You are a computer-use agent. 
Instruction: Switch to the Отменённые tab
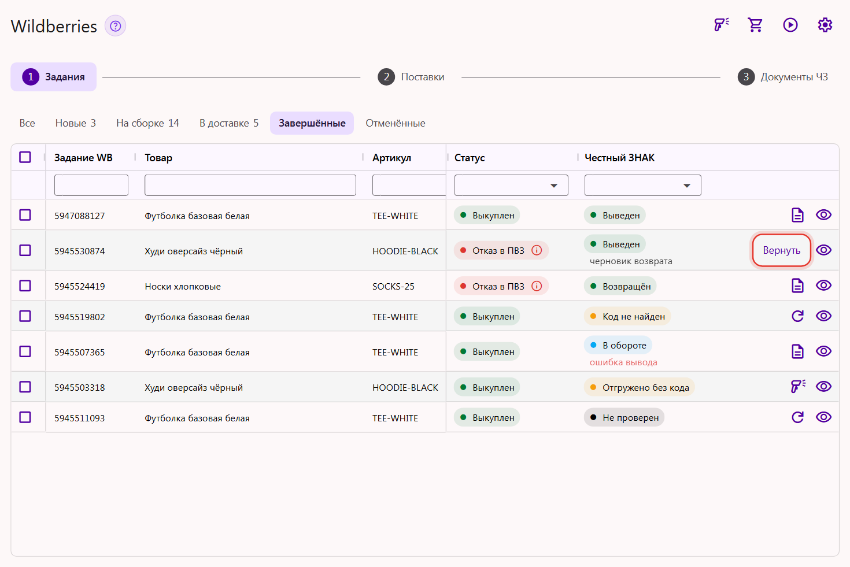396,123
